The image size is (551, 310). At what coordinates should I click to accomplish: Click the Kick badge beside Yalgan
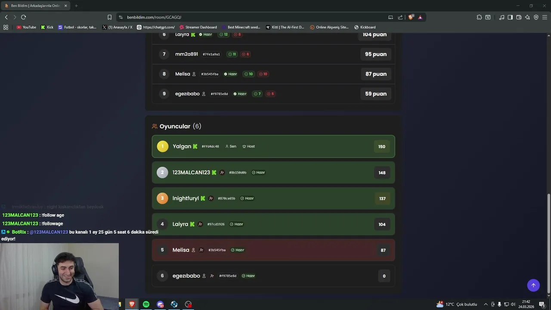coord(195,146)
